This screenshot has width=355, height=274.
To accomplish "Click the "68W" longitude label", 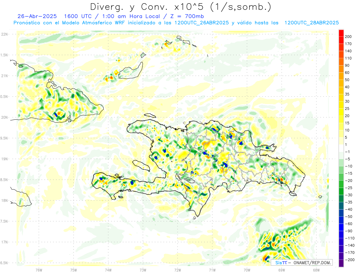I will 316,270.
